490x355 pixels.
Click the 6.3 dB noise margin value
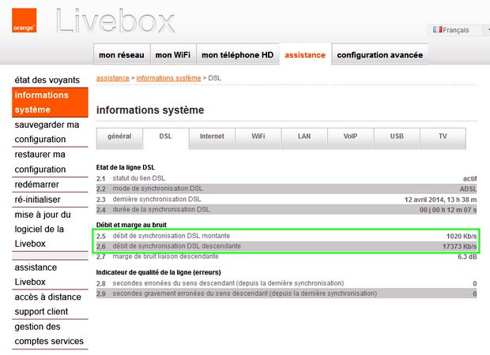coord(467,256)
